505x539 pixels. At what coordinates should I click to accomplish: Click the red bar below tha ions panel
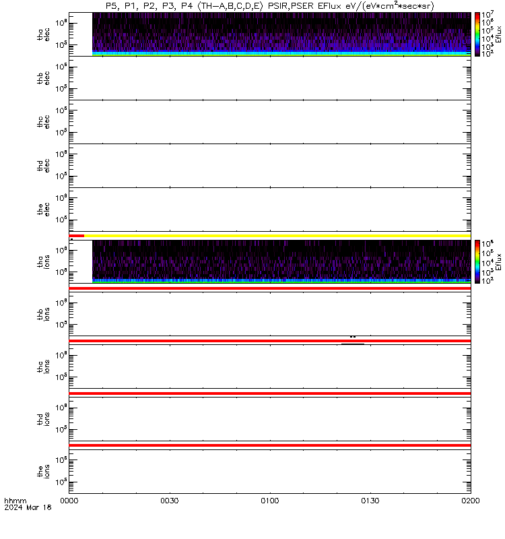[270, 288]
